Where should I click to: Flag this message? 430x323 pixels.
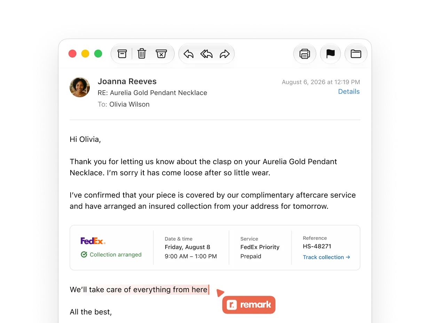tap(331, 54)
